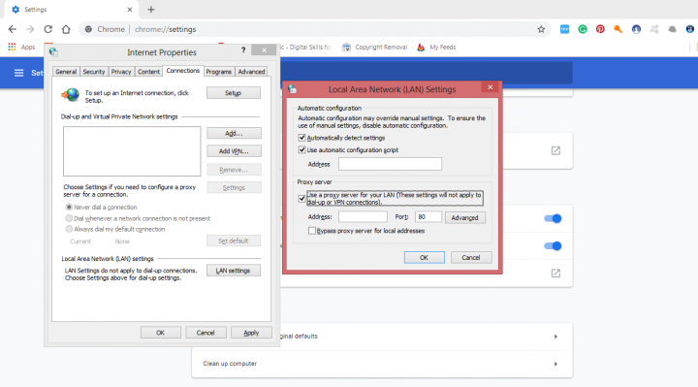Bookmark this page with the star icon
The width and height of the screenshot is (698, 387).
coord(541,29)
